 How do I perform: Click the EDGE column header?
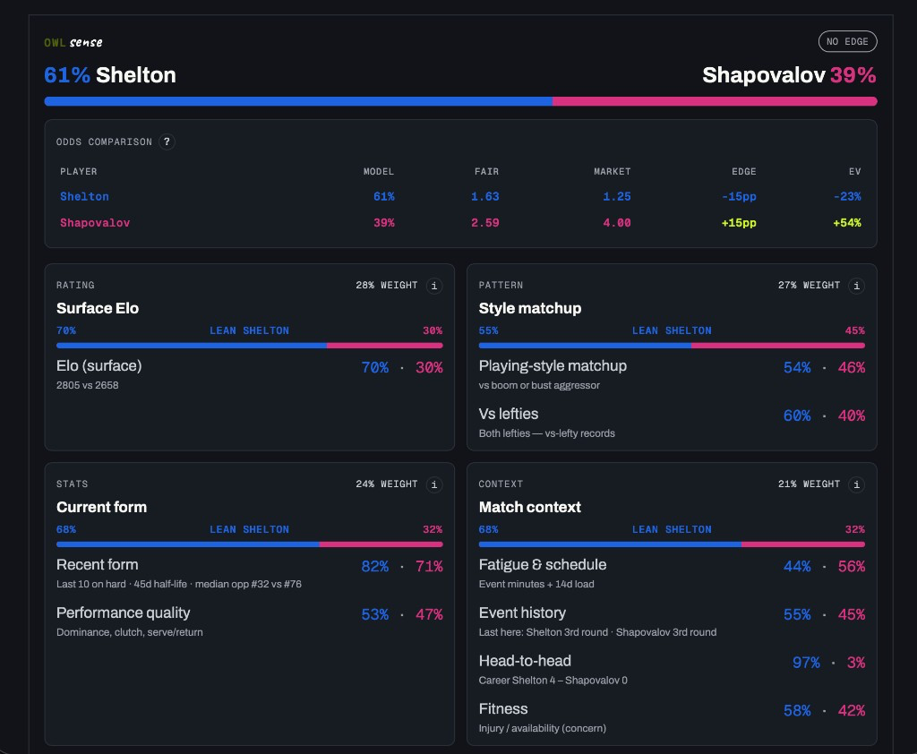[744, 171]
